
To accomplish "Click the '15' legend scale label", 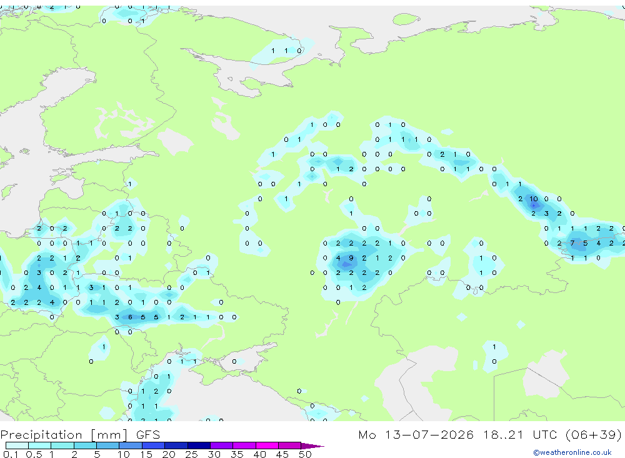I will [x=146, y=454].
